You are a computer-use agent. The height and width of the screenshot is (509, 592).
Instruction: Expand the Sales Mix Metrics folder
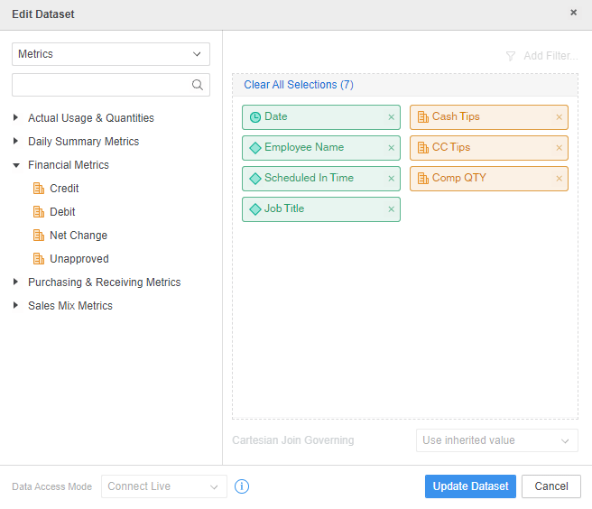(16, 306)
